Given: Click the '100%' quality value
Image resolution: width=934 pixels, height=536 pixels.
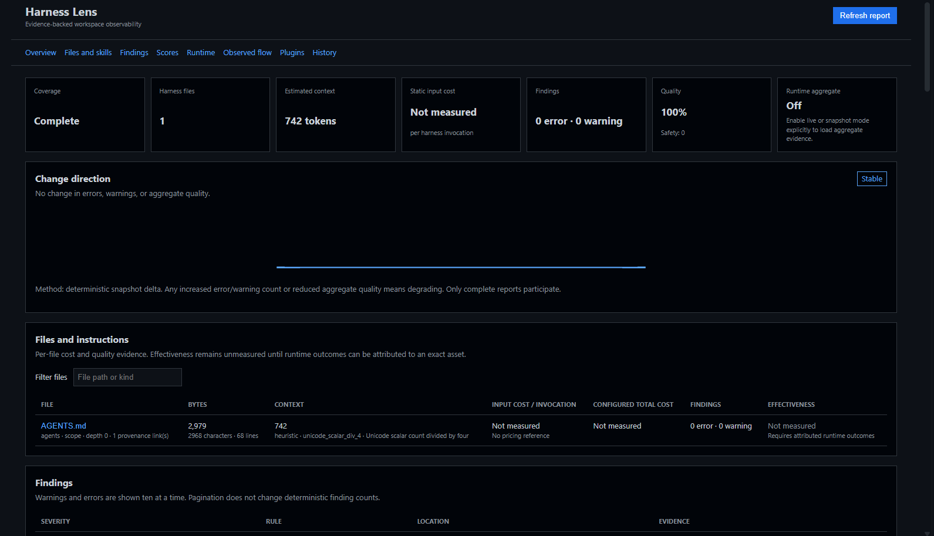Looking at the screenshot, I should (673, 112).
